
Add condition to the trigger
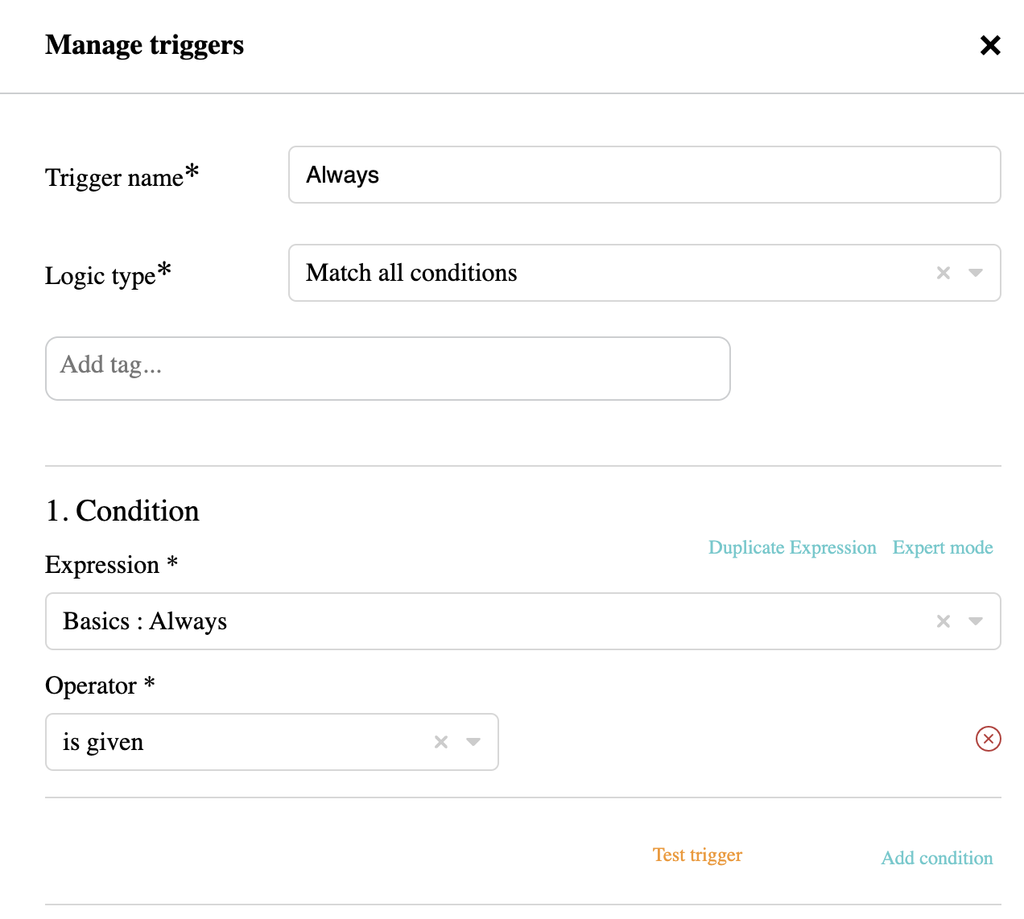(x=937, y=858)
